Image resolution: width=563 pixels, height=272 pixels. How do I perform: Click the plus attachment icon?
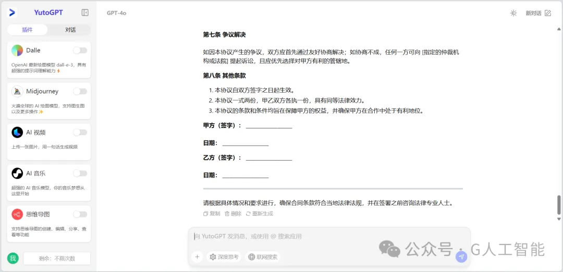pyautogui.click(x=197, y=256)
